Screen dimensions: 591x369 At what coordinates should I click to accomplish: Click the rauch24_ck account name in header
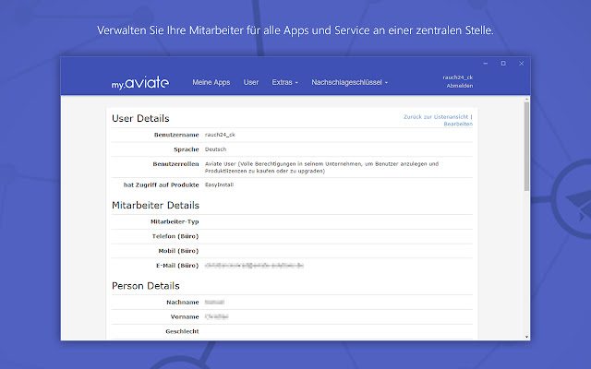coord(458,77)
